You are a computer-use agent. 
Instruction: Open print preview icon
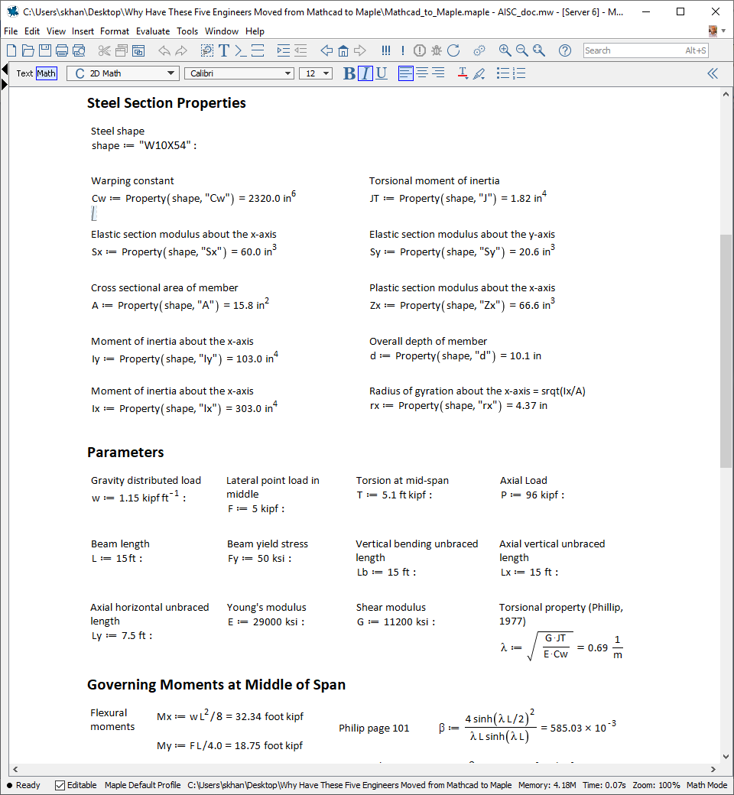tap(79, 50)
